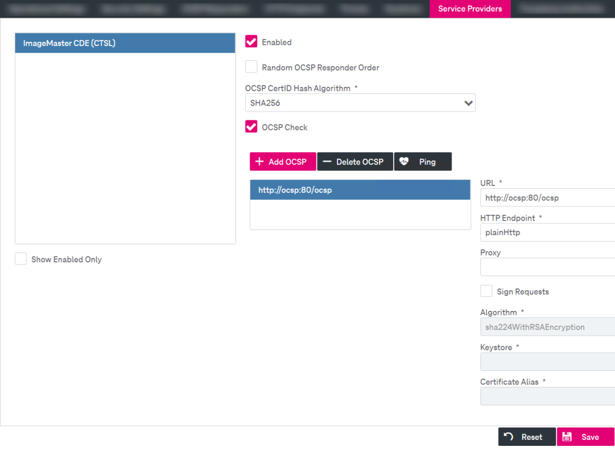Click into the URL input field

[547, 198]
